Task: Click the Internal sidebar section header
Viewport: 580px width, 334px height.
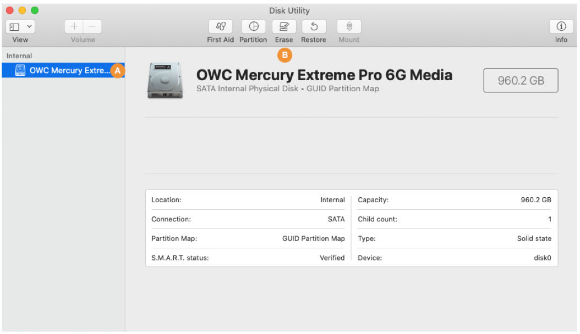Action: coord(19,56)
